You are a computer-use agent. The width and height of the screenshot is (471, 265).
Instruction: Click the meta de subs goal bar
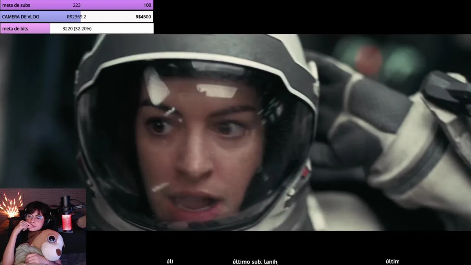[77, 5]
